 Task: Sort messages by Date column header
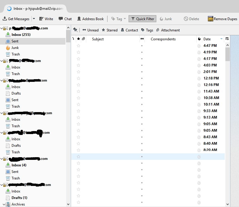coord(210,39)
